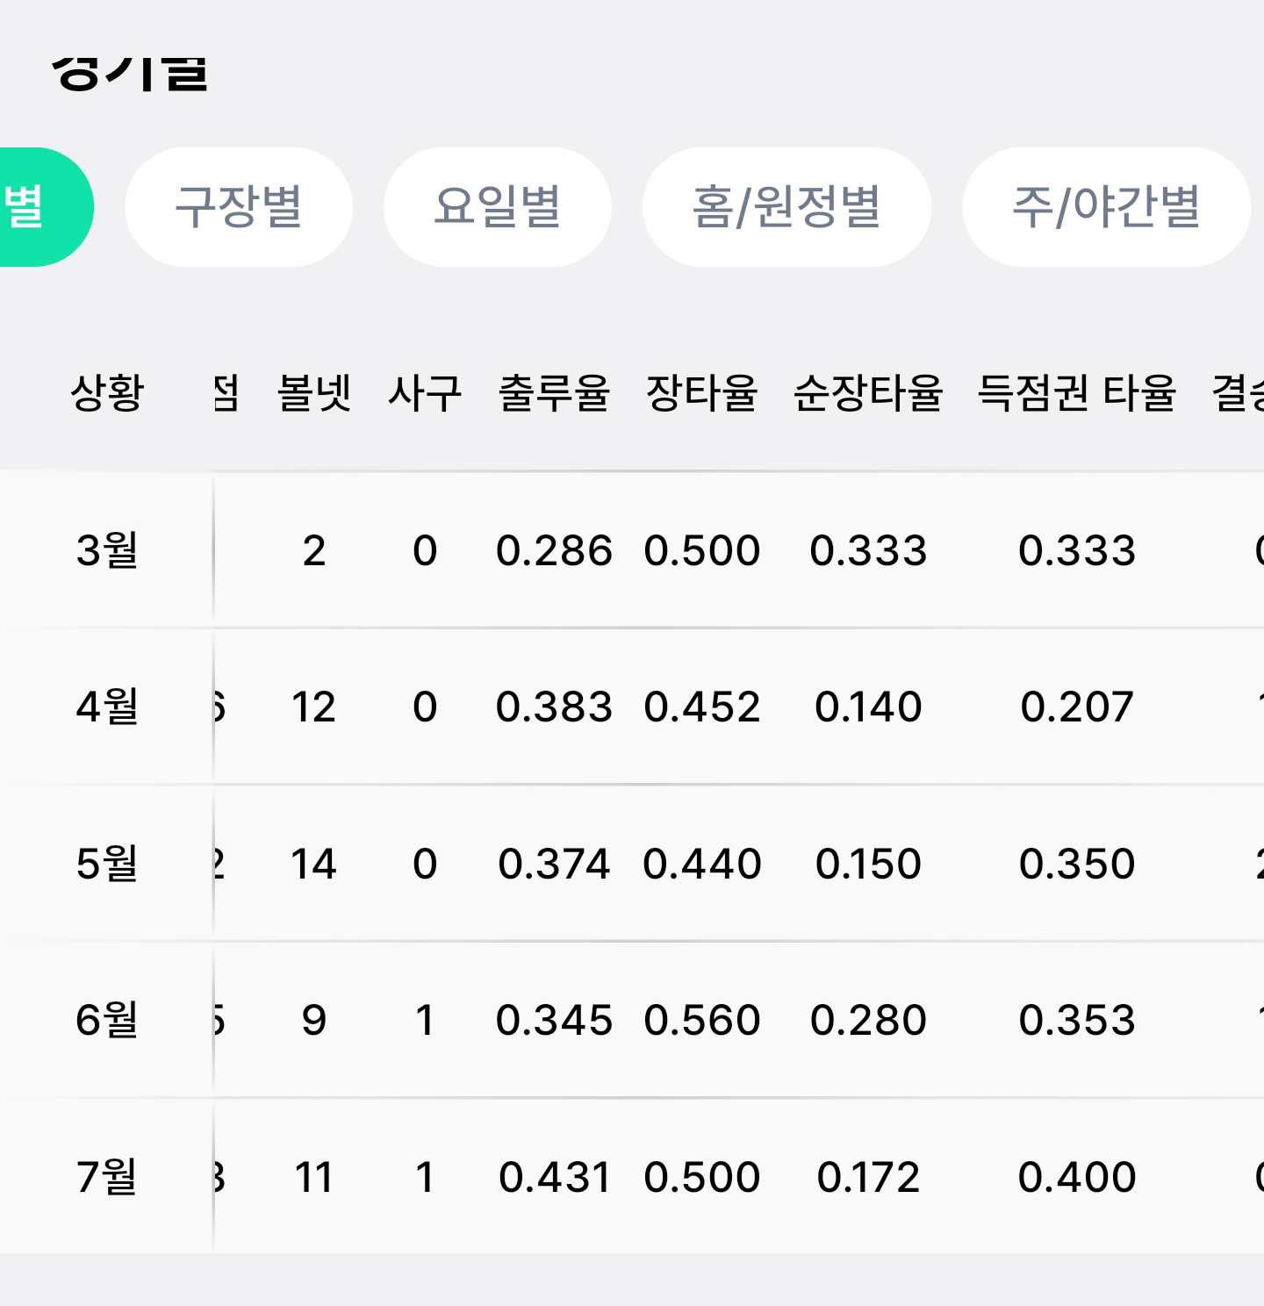The image size is (1264, 1306).
Task: Select the 3월 row label
Action: pos(107,550)
